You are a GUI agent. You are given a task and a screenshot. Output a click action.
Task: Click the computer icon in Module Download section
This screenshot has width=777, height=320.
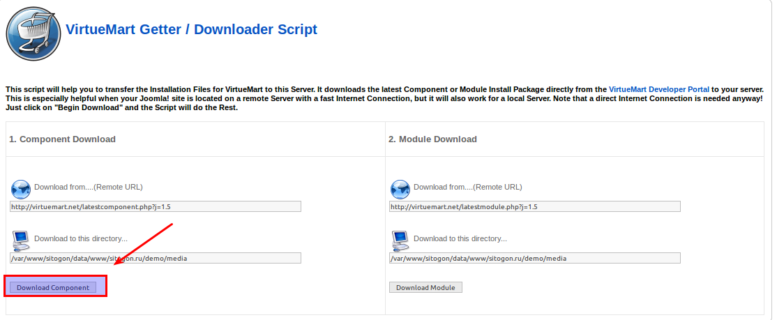click(400, 241)
